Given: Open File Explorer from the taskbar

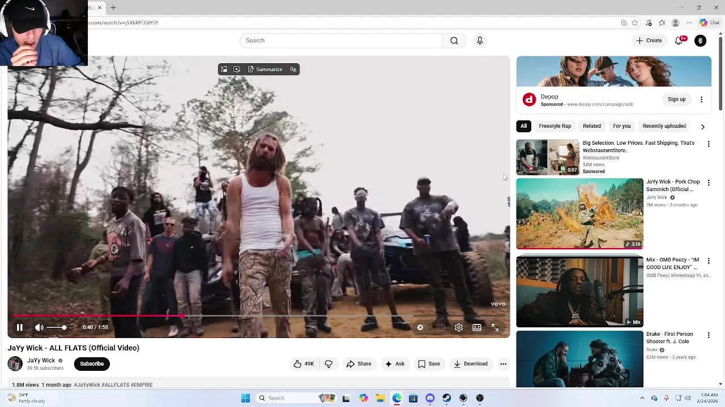Looking at the screenshot, I should coord(380,398).
